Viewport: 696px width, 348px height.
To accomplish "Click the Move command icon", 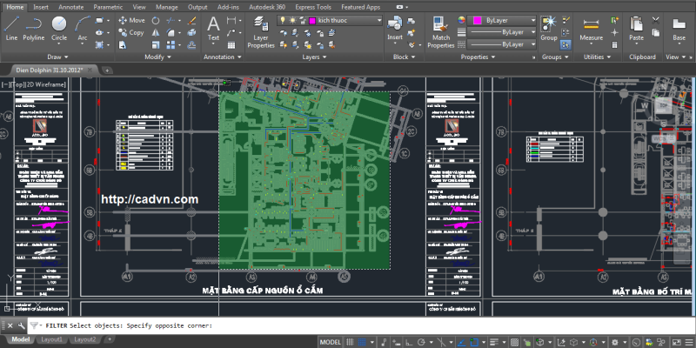I will tap(130, 19).
